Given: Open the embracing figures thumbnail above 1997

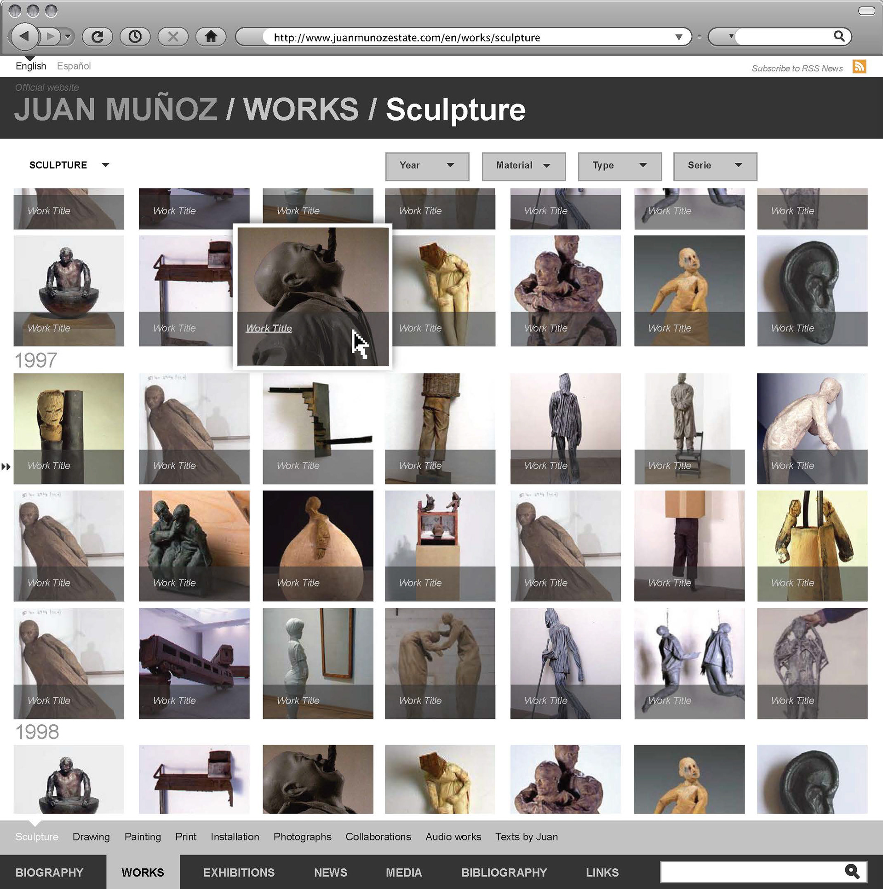Looking at the screenshot, I should pyautogui.click(x=565, y=291).
